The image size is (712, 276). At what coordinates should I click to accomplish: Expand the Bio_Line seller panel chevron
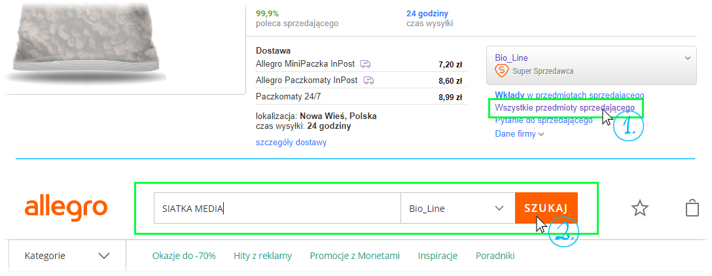tap(688, 58)
